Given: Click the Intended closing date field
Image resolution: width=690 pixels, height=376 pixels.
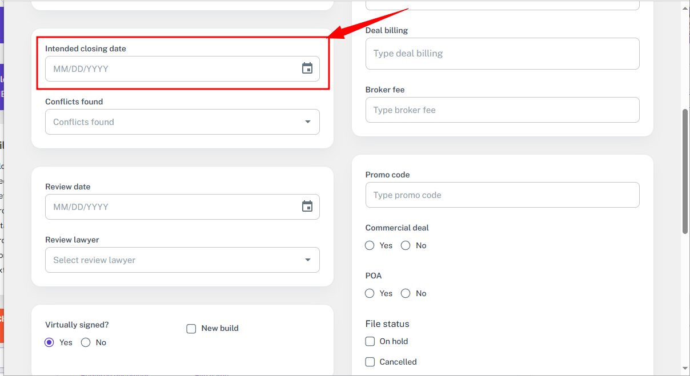Looking at the screenshot, I should pyautogui.click(x=171, y=68).
